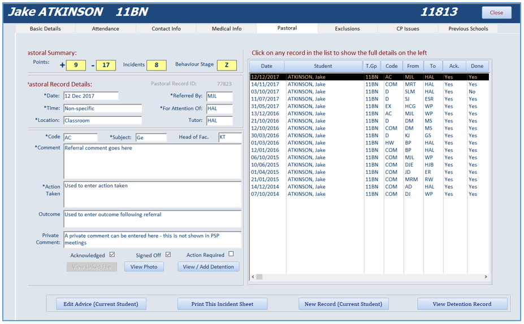Image resolution: width=524 pixels, height=324 pixels.
Task: Select the 11/07/2017 record
Action: coord(369,99)
